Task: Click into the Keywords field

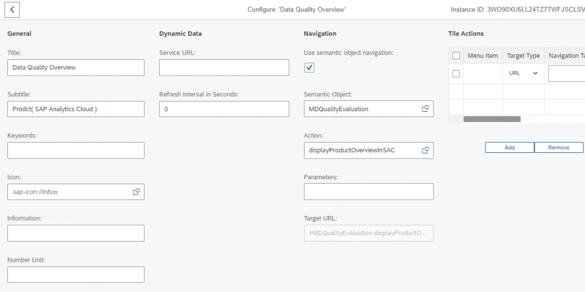Action: (x=76, y=151)
